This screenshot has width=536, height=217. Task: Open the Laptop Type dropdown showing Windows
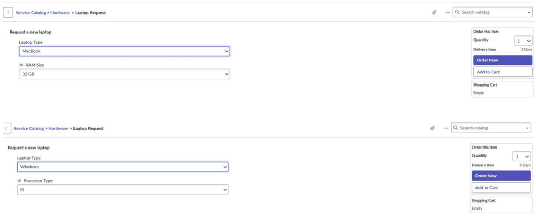point(123,167)
